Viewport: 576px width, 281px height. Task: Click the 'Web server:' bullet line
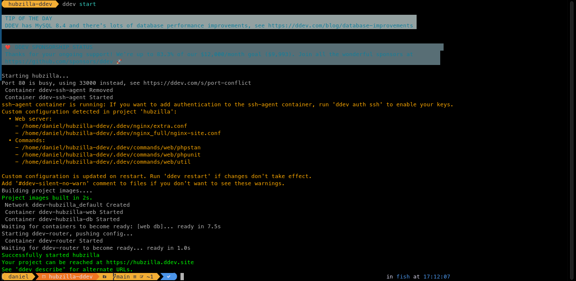coord(30,119)
